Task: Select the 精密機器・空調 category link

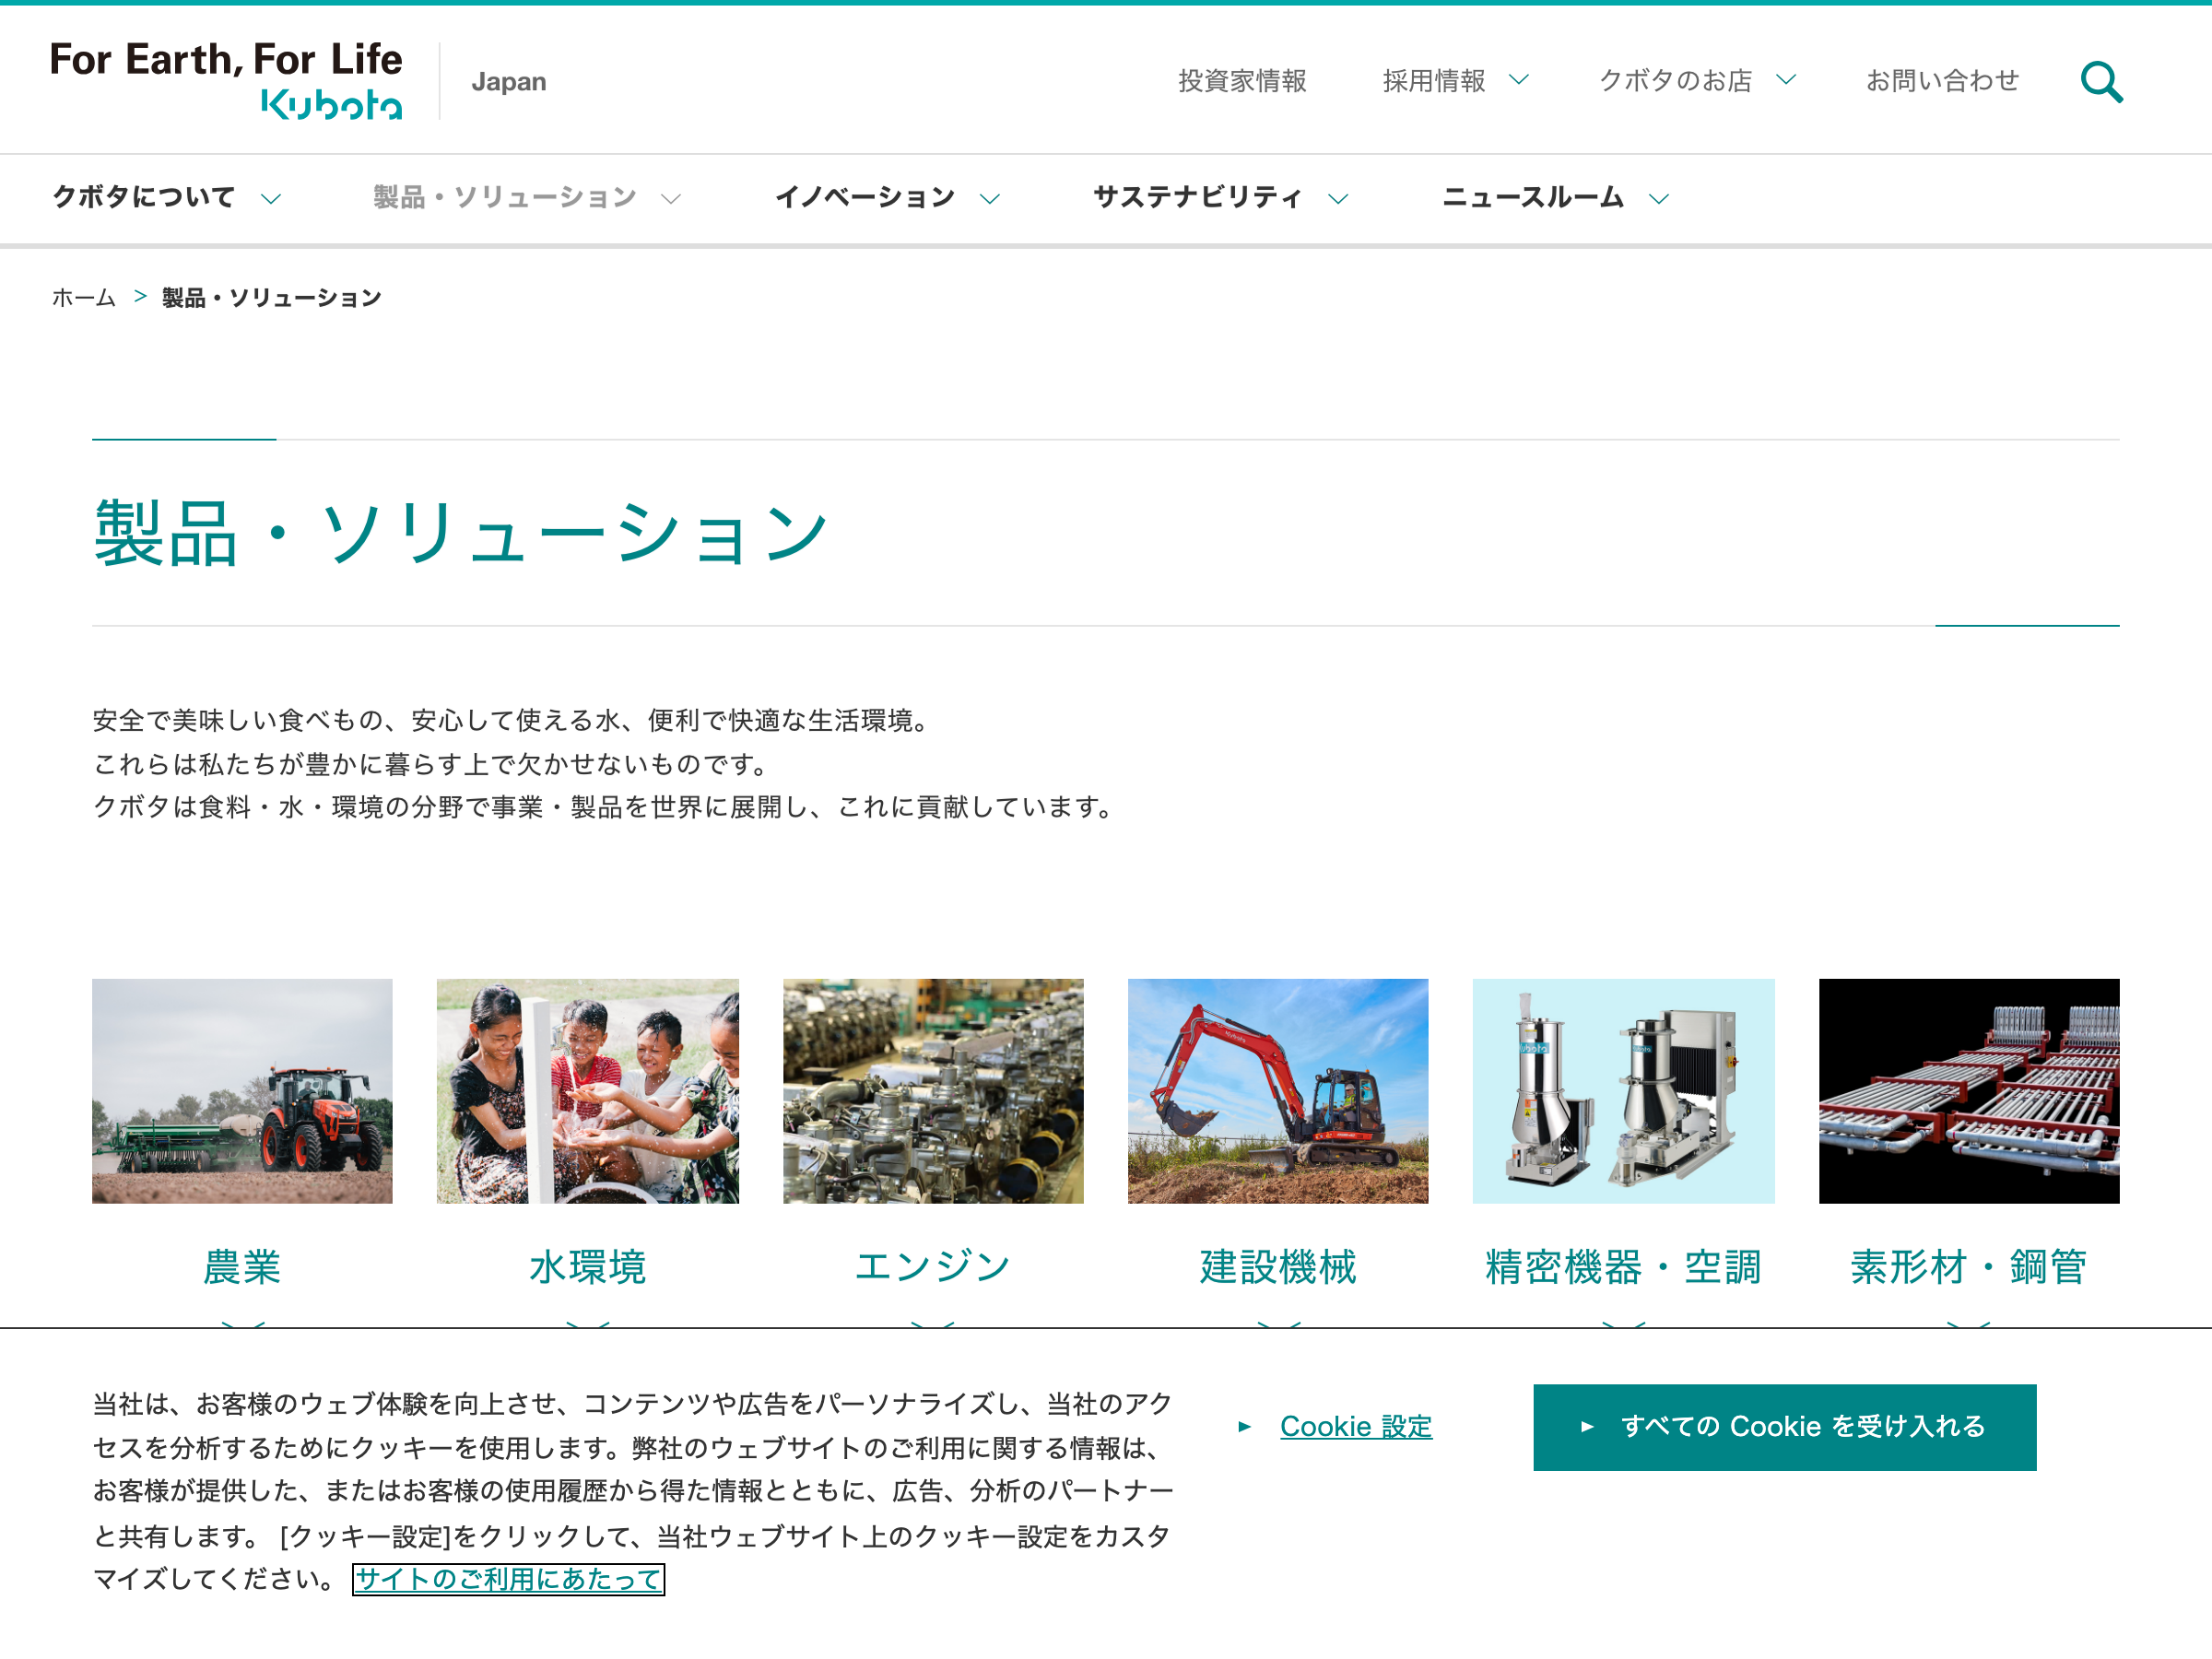Action: click(x=1624, y=1267)
